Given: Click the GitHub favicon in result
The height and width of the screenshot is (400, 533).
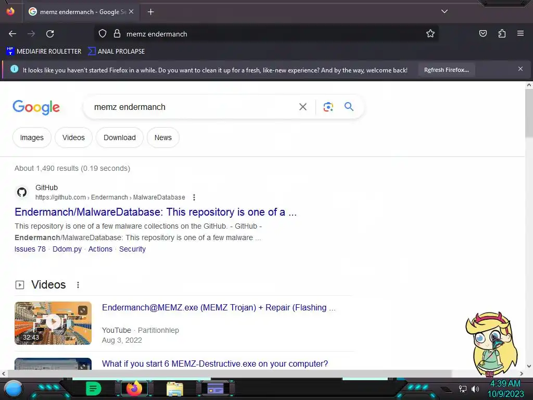Looking at the screenshot, I should click(22, 192).
